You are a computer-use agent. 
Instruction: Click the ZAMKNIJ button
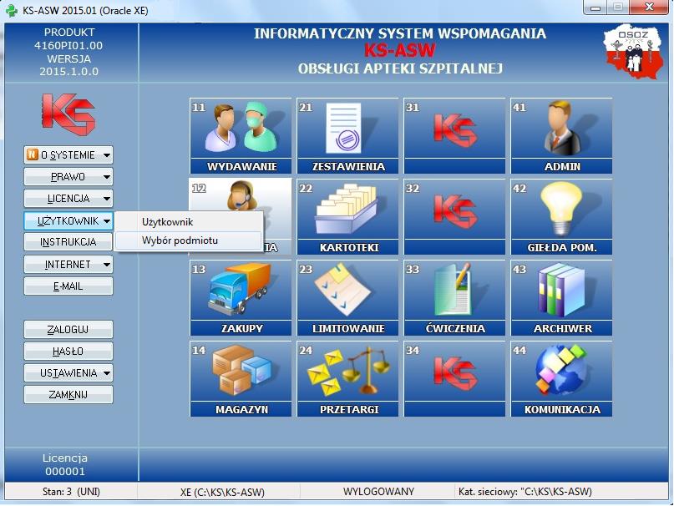pyautogui.click(x=68, y=395)
